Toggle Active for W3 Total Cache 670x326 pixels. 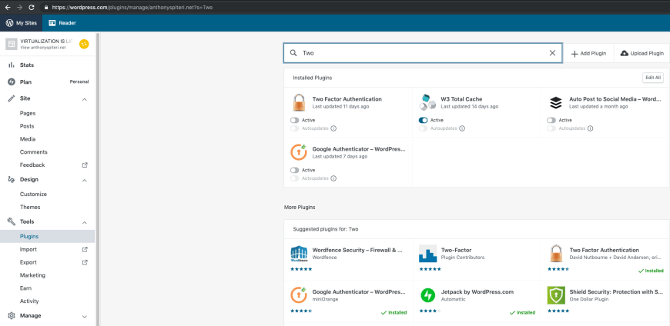coord(423,121)
